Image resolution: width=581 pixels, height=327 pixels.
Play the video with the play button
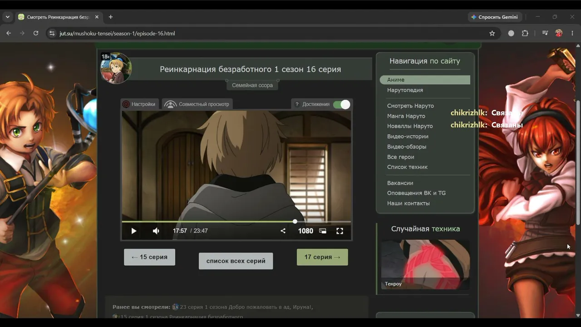point(133,231)
